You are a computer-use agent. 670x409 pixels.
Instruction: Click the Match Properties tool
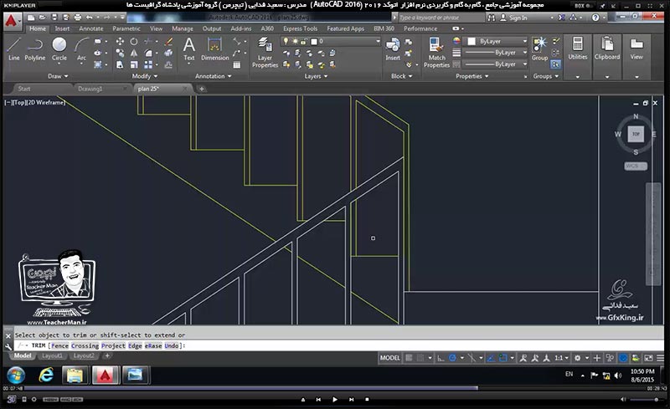(436, 53)
